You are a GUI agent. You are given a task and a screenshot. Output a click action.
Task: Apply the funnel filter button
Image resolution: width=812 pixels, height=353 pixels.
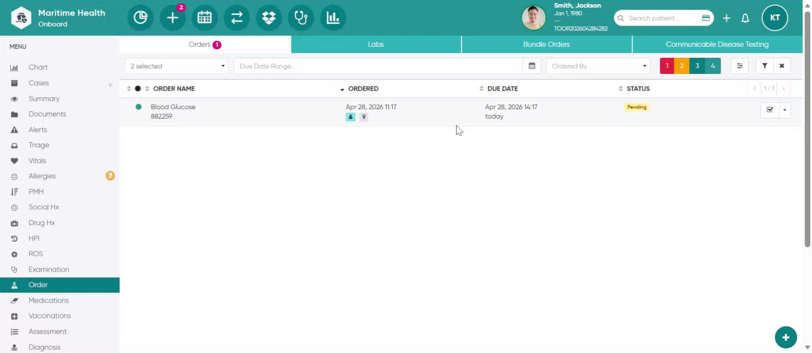click(765, 66)
